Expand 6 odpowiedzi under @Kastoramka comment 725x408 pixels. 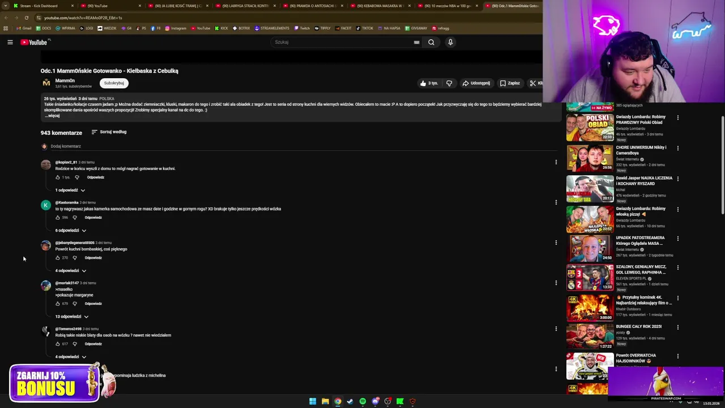pyautogui.click(x=71, y=231)
